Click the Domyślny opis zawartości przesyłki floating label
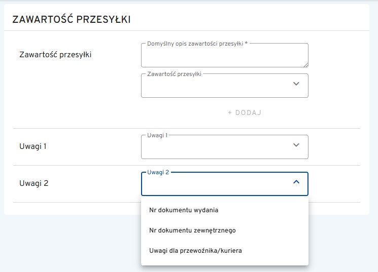Image resolution: width=378 pixels, height=272 pixels. (x=197, y=44)
